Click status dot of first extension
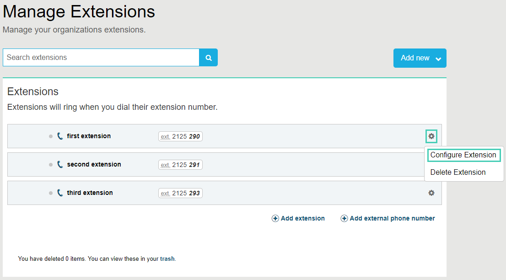The height and width of the screenshot is (280, 506). point(51,136)
